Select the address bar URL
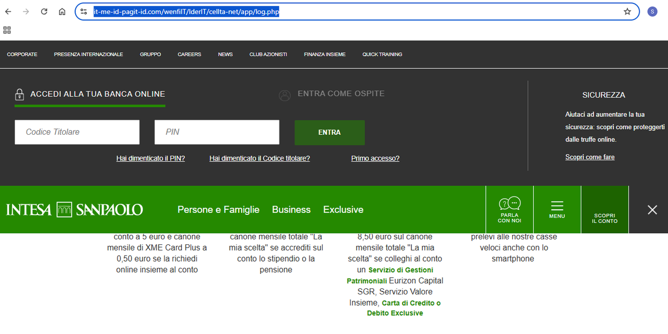The image size is (668, 334). tap(186, 12)
